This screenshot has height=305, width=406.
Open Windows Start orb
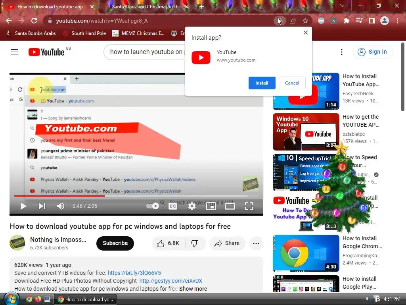(x=11, y=299)
